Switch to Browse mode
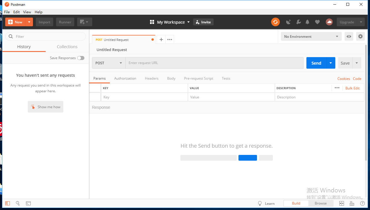Viewport: 370px width, 210px height. 321,203
